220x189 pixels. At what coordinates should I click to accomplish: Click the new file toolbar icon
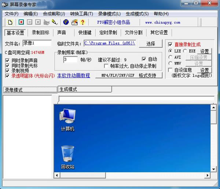[x=10, y=22]
